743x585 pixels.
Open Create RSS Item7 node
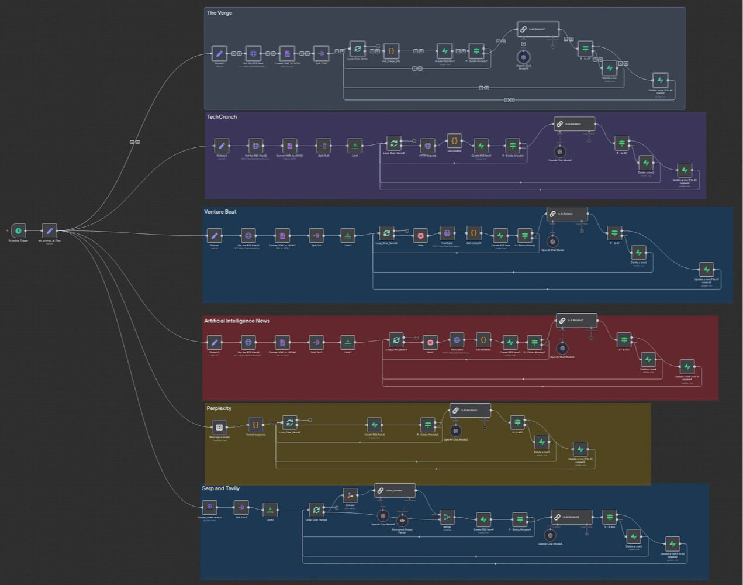(444, 51)
